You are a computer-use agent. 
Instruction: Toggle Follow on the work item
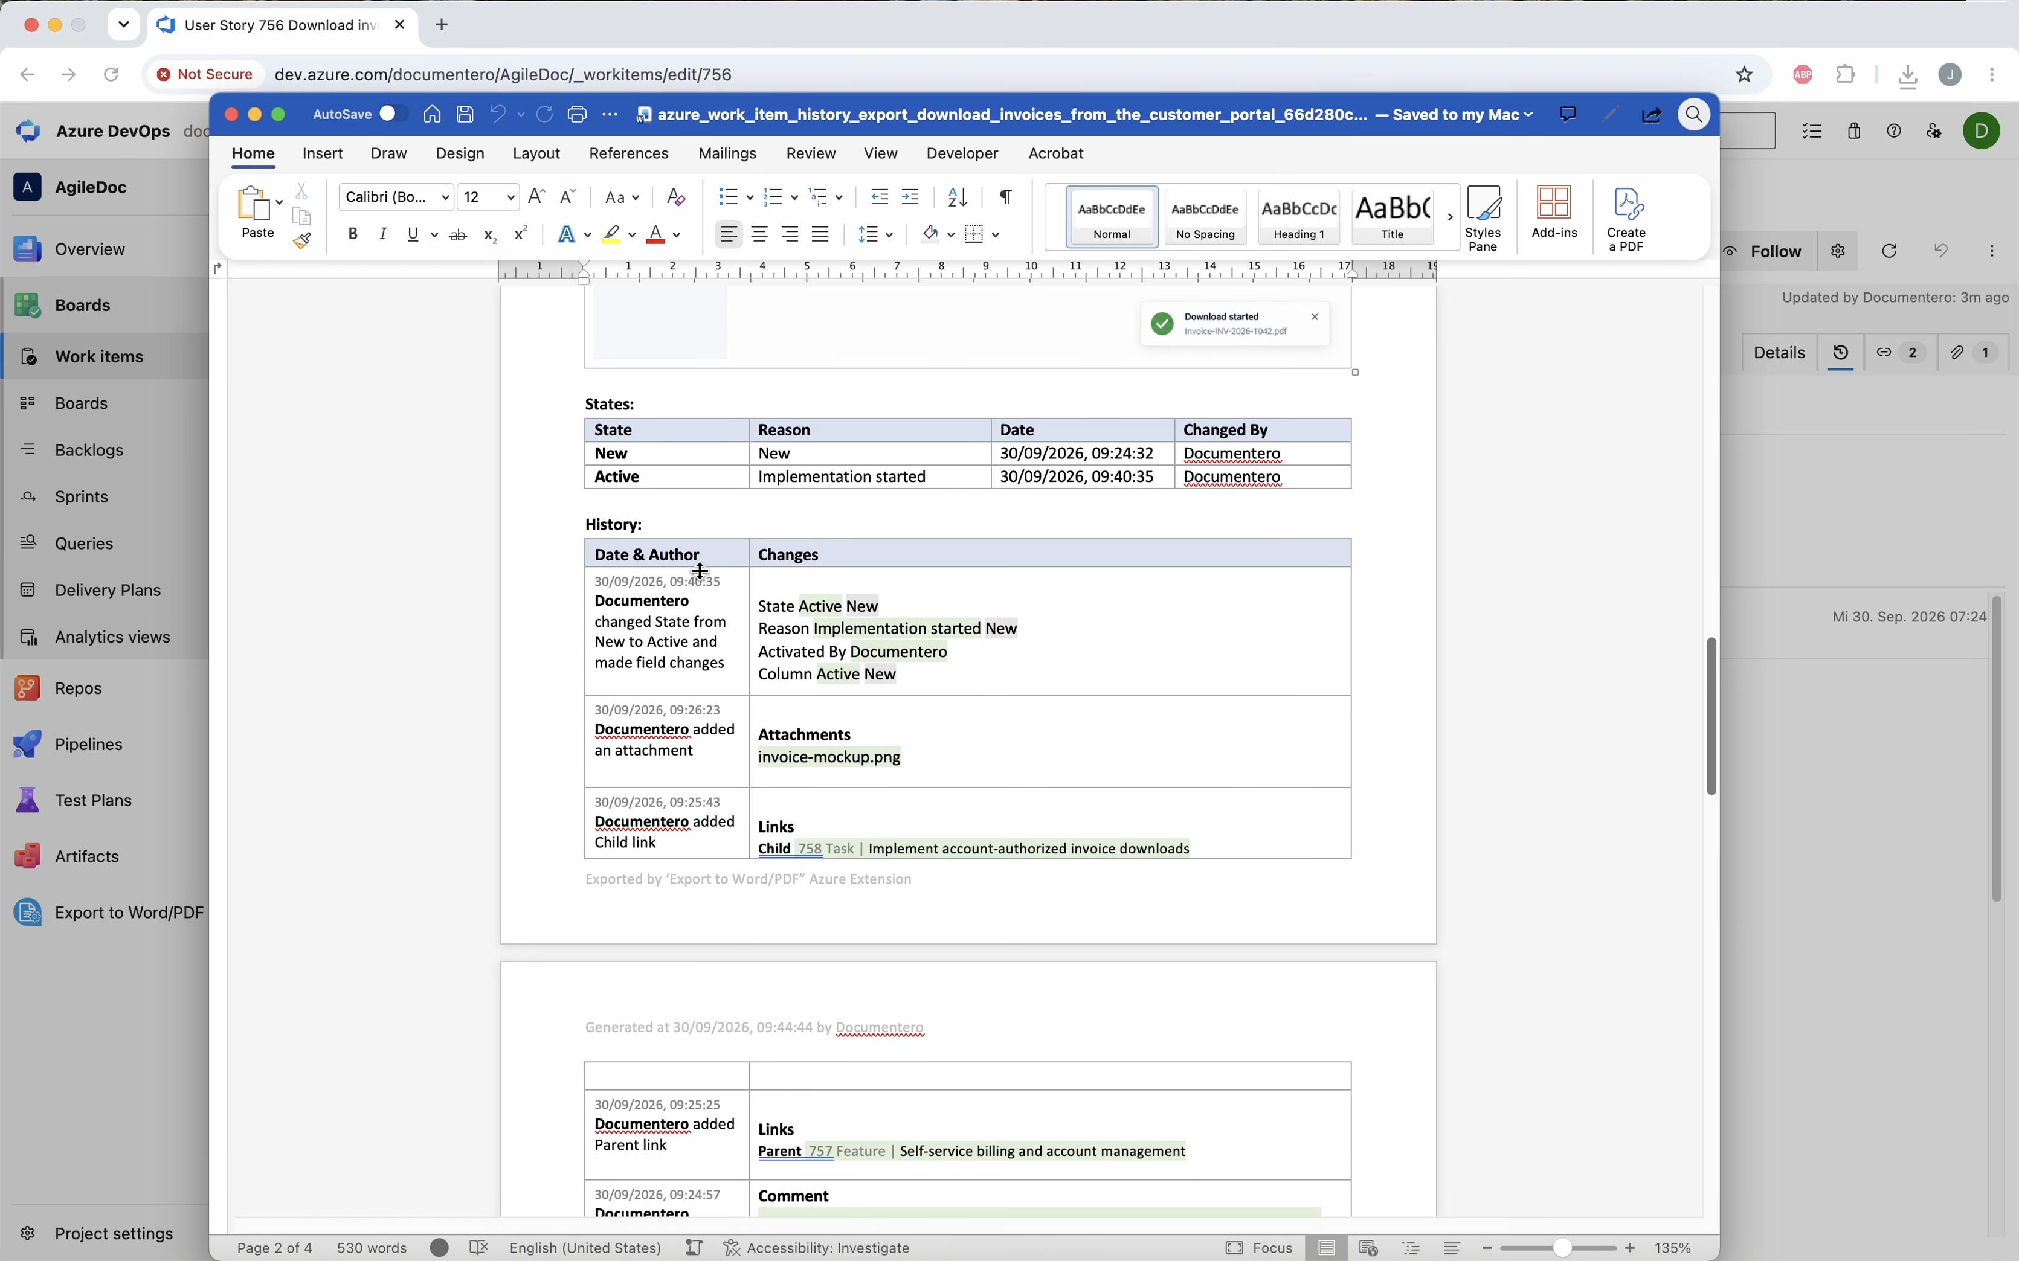point(1769,252)
